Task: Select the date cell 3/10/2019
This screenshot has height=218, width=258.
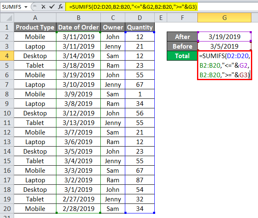Action: tap(78, 85)
